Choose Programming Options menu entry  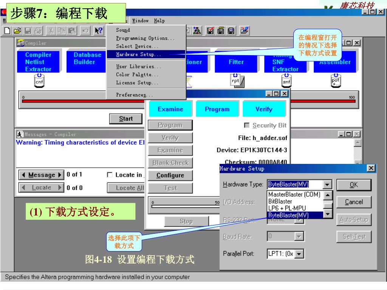click(146, 38)
